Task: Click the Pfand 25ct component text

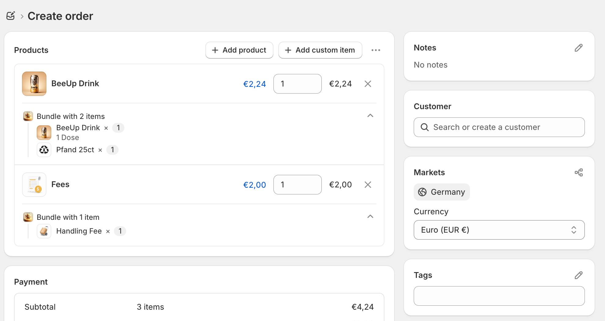Action: [x=75, y=150]
